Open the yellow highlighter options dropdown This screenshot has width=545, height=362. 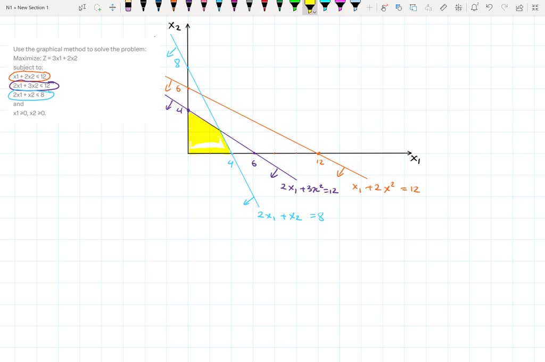(314, 11)
